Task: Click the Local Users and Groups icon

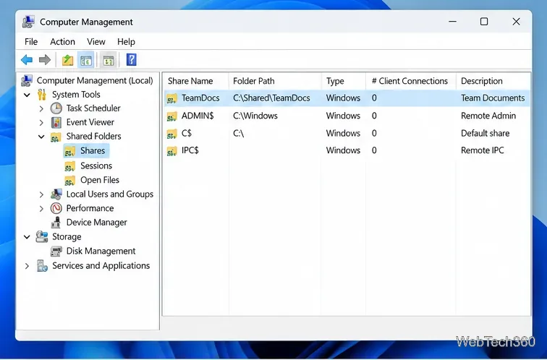Action: (56, 194)
